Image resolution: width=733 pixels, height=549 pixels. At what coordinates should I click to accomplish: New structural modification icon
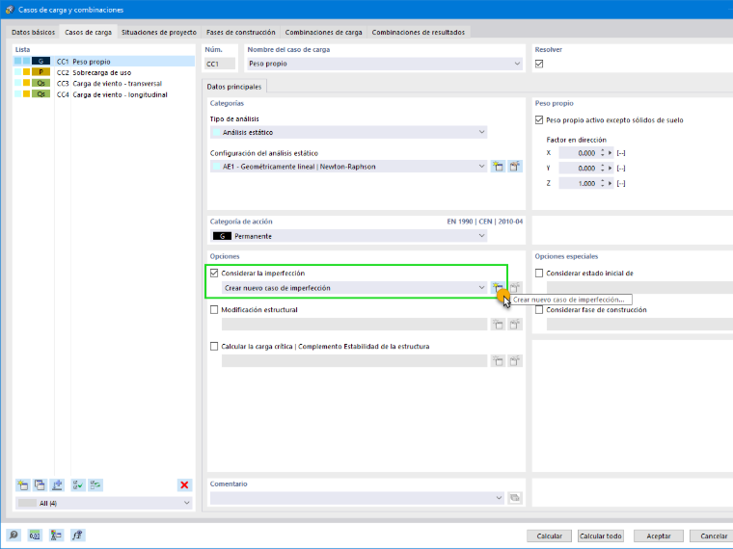[x=498, y=325]
